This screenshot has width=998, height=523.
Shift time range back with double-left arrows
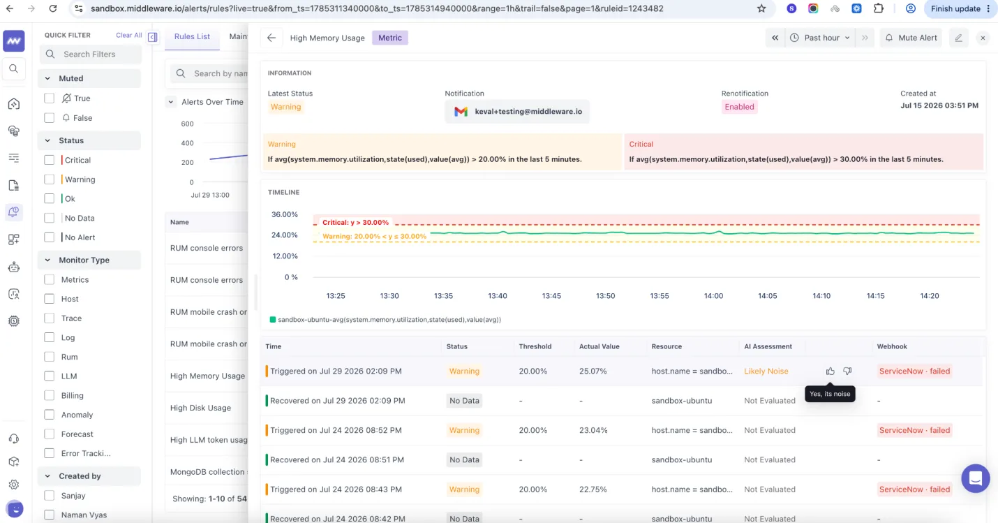point(775,38)
